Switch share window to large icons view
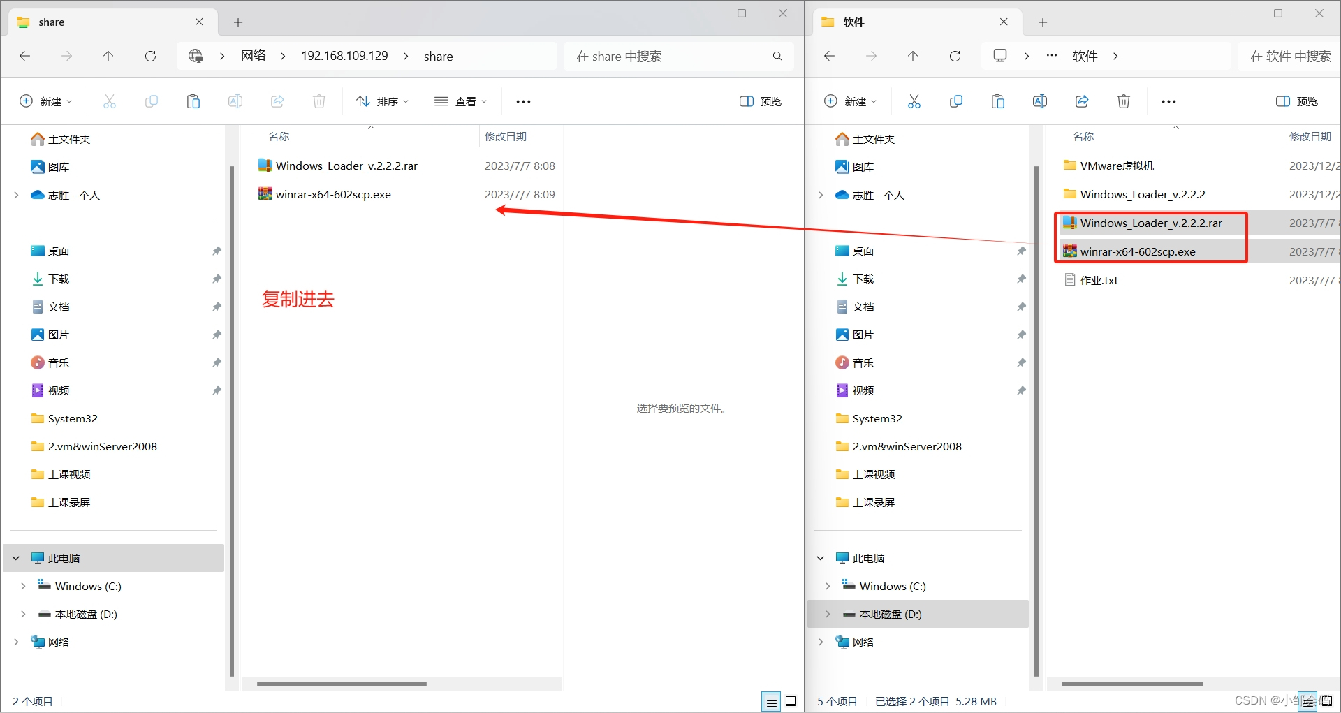1341x713 pixels. click(x=791, y=701)
